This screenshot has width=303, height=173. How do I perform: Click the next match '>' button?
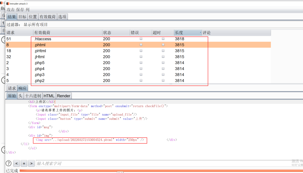31,163
